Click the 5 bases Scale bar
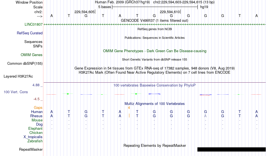This screenshot has width=266, height=156. pos(155,7)
